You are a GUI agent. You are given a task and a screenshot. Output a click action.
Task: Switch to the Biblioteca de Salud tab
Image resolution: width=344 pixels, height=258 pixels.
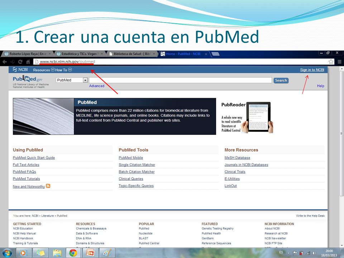click(132, 54)
